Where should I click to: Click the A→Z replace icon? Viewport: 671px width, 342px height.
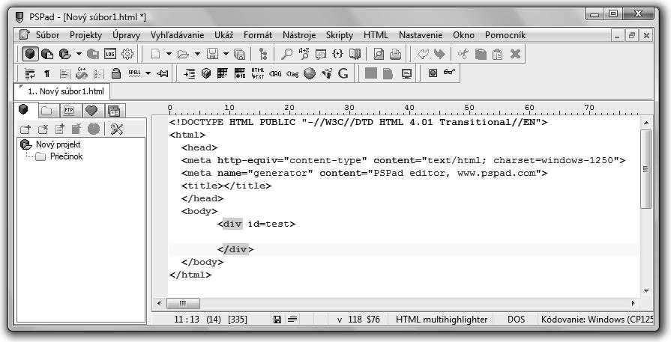(x=304, y=53)
